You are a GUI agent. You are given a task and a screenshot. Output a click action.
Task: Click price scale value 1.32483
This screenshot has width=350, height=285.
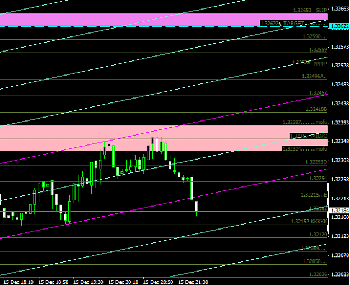click(339, 85)
